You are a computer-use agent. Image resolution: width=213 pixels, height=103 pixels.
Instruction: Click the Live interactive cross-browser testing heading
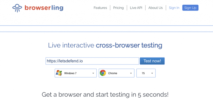(x=105, y=45)
